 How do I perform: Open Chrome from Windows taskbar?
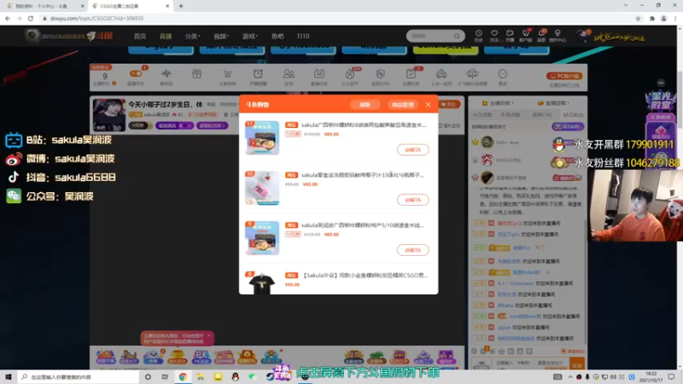tap(183, 376)
